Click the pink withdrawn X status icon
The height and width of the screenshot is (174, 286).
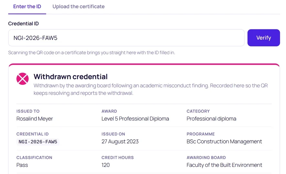click(x=22, y=79)
